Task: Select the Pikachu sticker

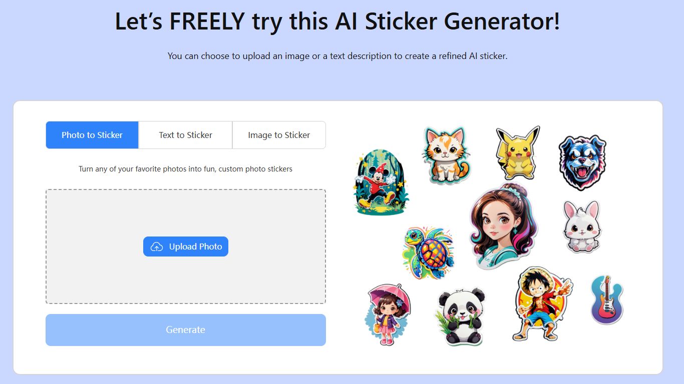Action: pyautogui.click(x=517, y=155)
